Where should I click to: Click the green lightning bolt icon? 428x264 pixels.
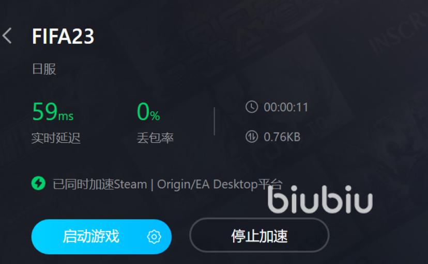click(38, 184)
